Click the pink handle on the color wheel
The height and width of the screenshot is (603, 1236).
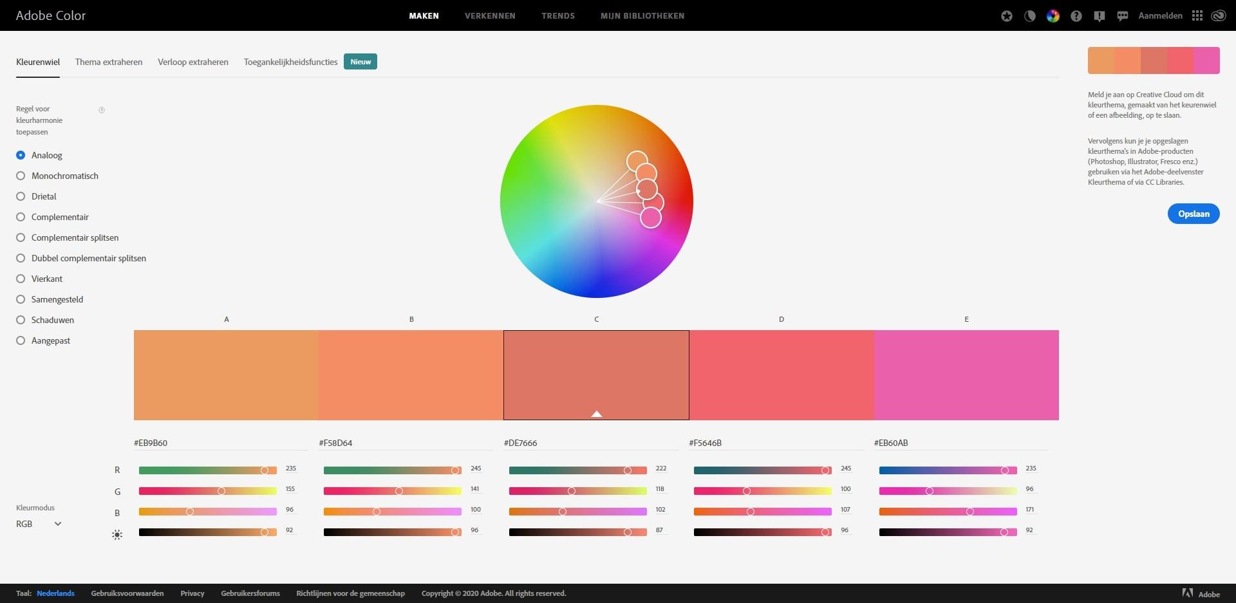(651, 218)
